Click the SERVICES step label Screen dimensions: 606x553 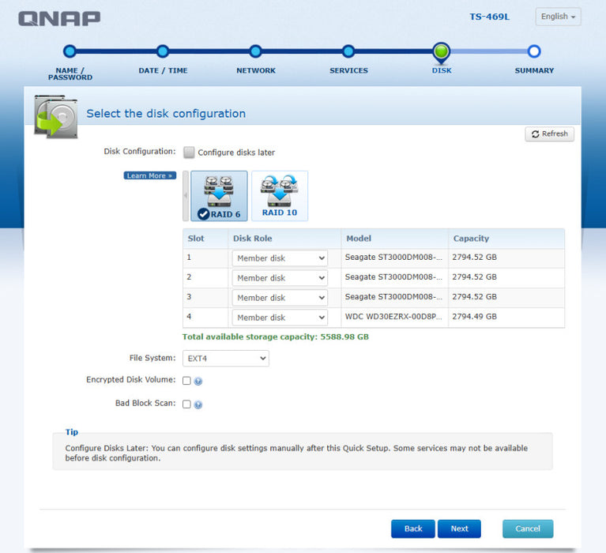pos(348,70)
